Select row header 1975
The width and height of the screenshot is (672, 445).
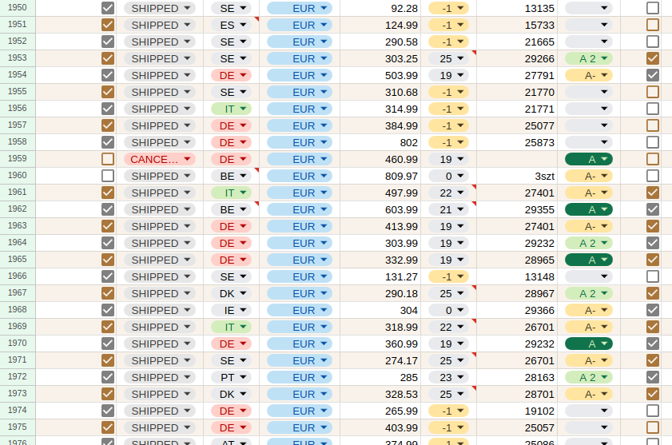(18, 427)
